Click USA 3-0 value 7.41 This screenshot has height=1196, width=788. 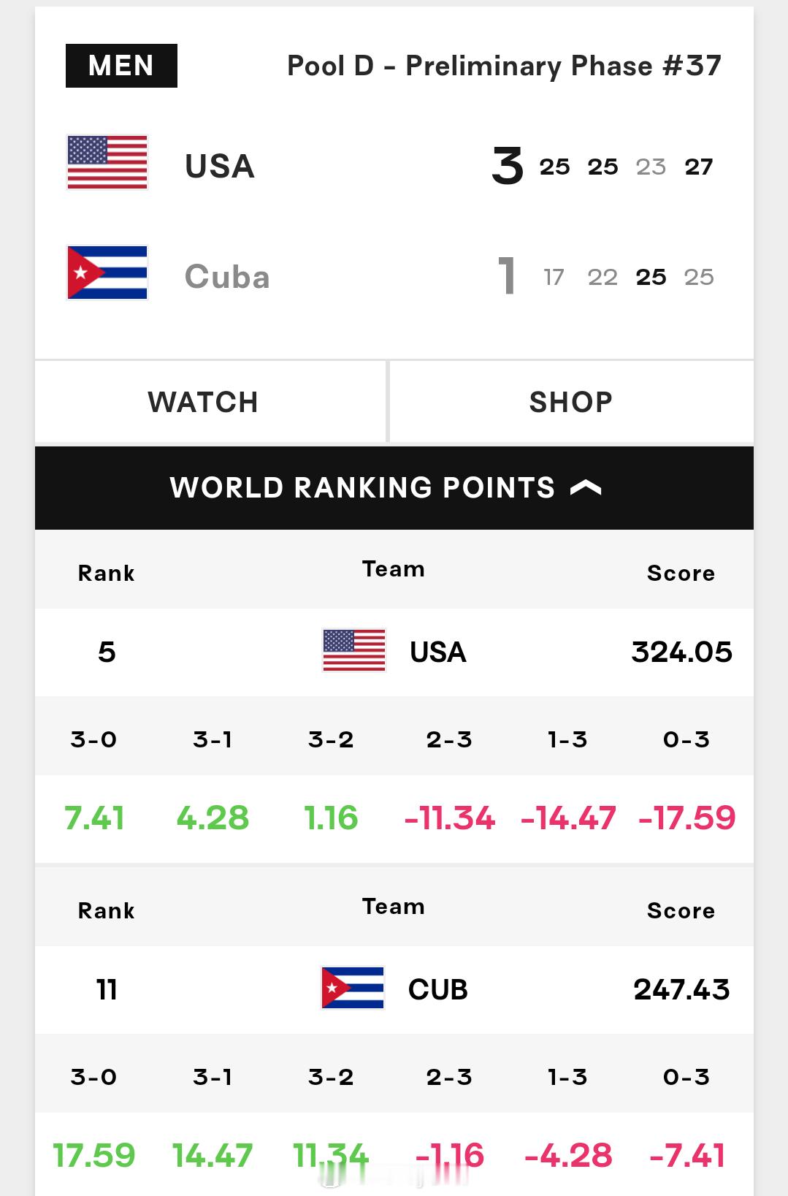coord(94,818)
